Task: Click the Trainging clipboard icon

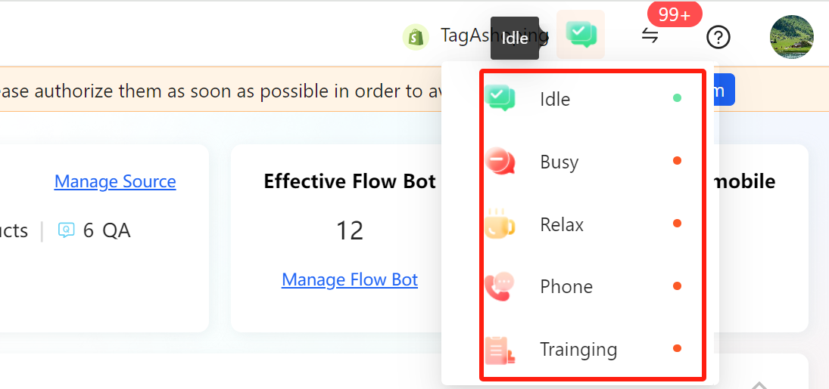Action: click(x=500, y=350)
